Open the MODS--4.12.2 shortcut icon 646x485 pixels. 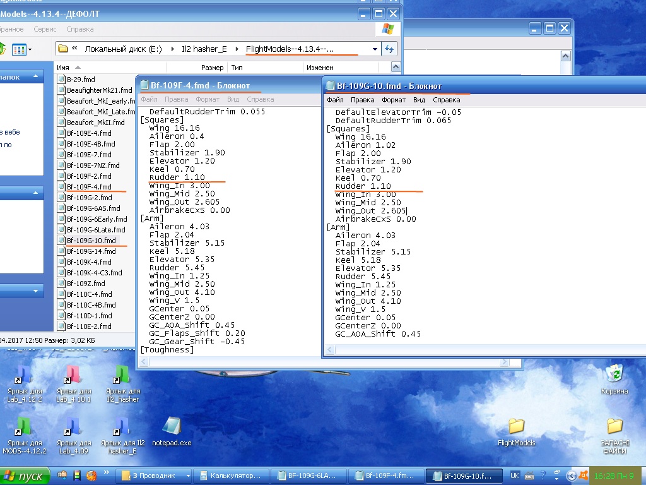click(24, 426)
